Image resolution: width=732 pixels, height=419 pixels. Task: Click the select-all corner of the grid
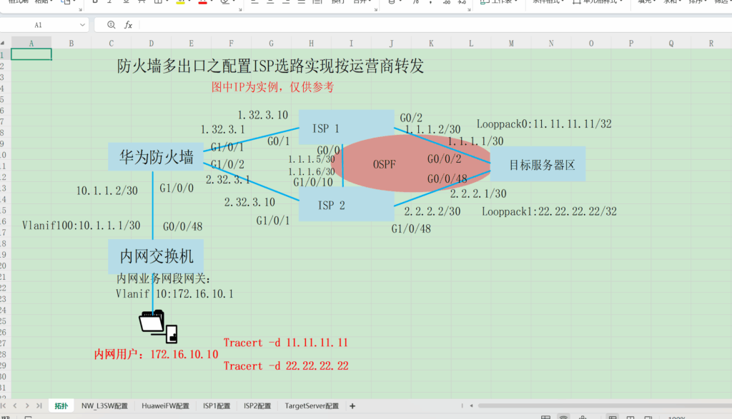point(4,44)
